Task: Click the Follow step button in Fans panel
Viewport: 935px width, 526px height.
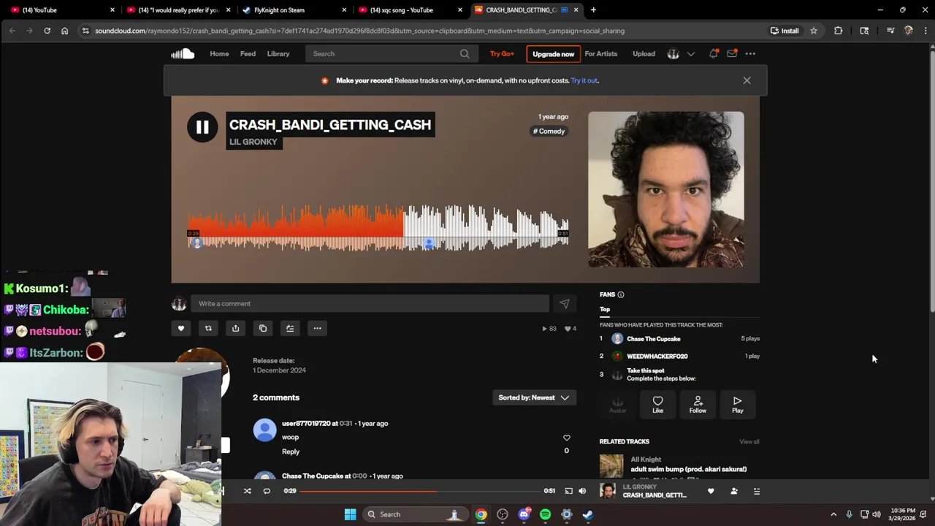Action: 698,405
